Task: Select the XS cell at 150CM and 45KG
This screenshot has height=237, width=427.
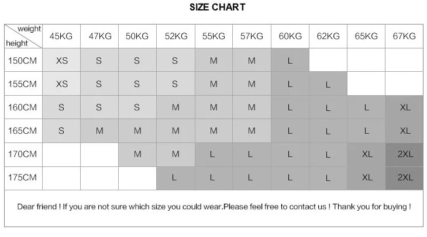Action: [x=61, y=60]
